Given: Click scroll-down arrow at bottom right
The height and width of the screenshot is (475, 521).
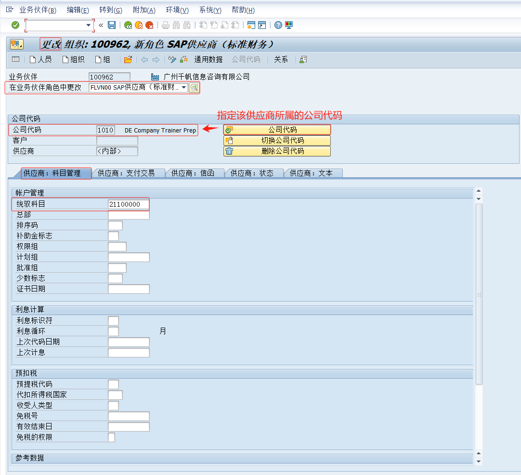Looking at the screenshot, I should coord(479,462).
